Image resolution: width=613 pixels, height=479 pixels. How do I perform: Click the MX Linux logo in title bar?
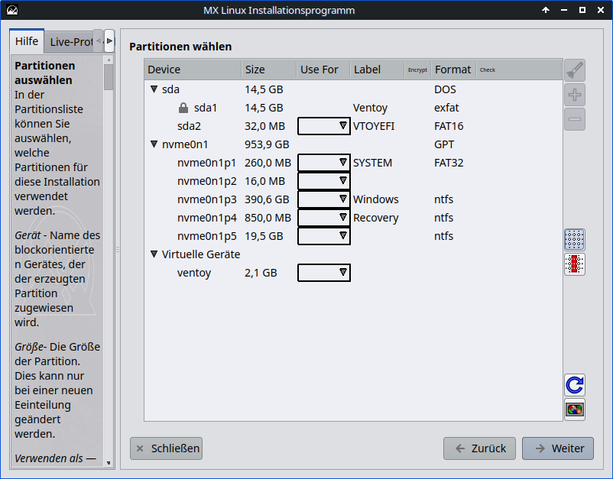12,10
